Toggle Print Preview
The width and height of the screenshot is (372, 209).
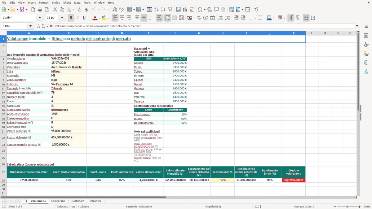47,10
